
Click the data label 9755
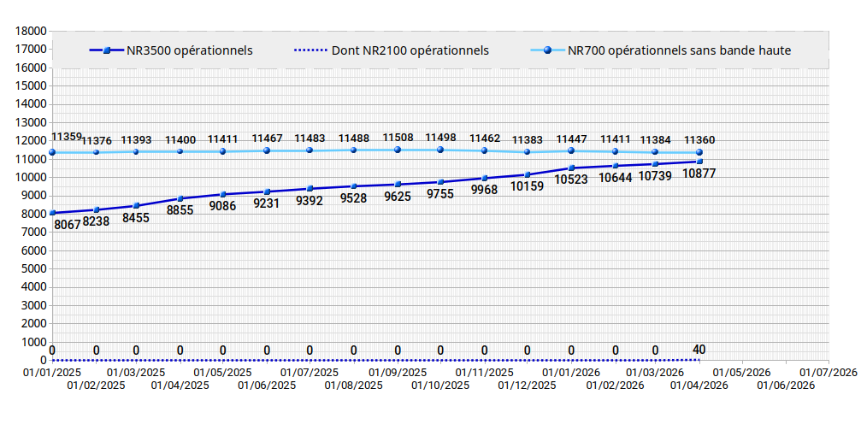(441, 195)
